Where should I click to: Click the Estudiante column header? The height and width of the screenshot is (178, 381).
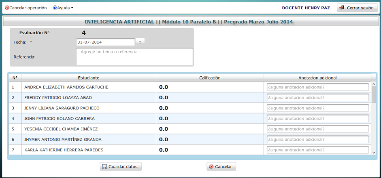pos(88,78)
